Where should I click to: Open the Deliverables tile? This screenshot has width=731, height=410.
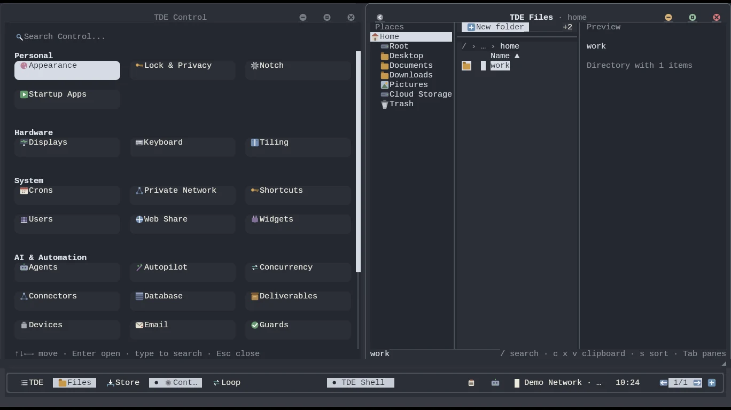coord(298,301)
